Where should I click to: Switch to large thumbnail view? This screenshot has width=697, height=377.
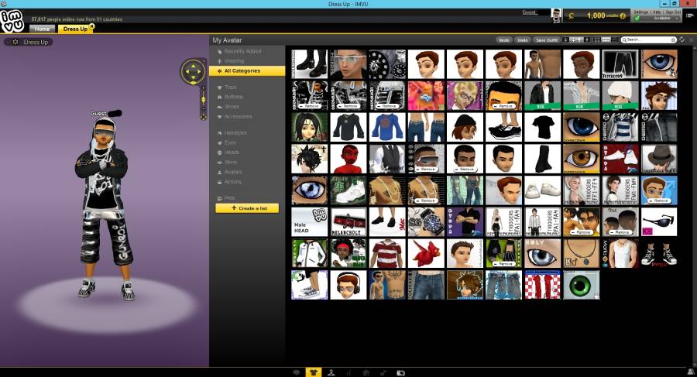point(597,40)
